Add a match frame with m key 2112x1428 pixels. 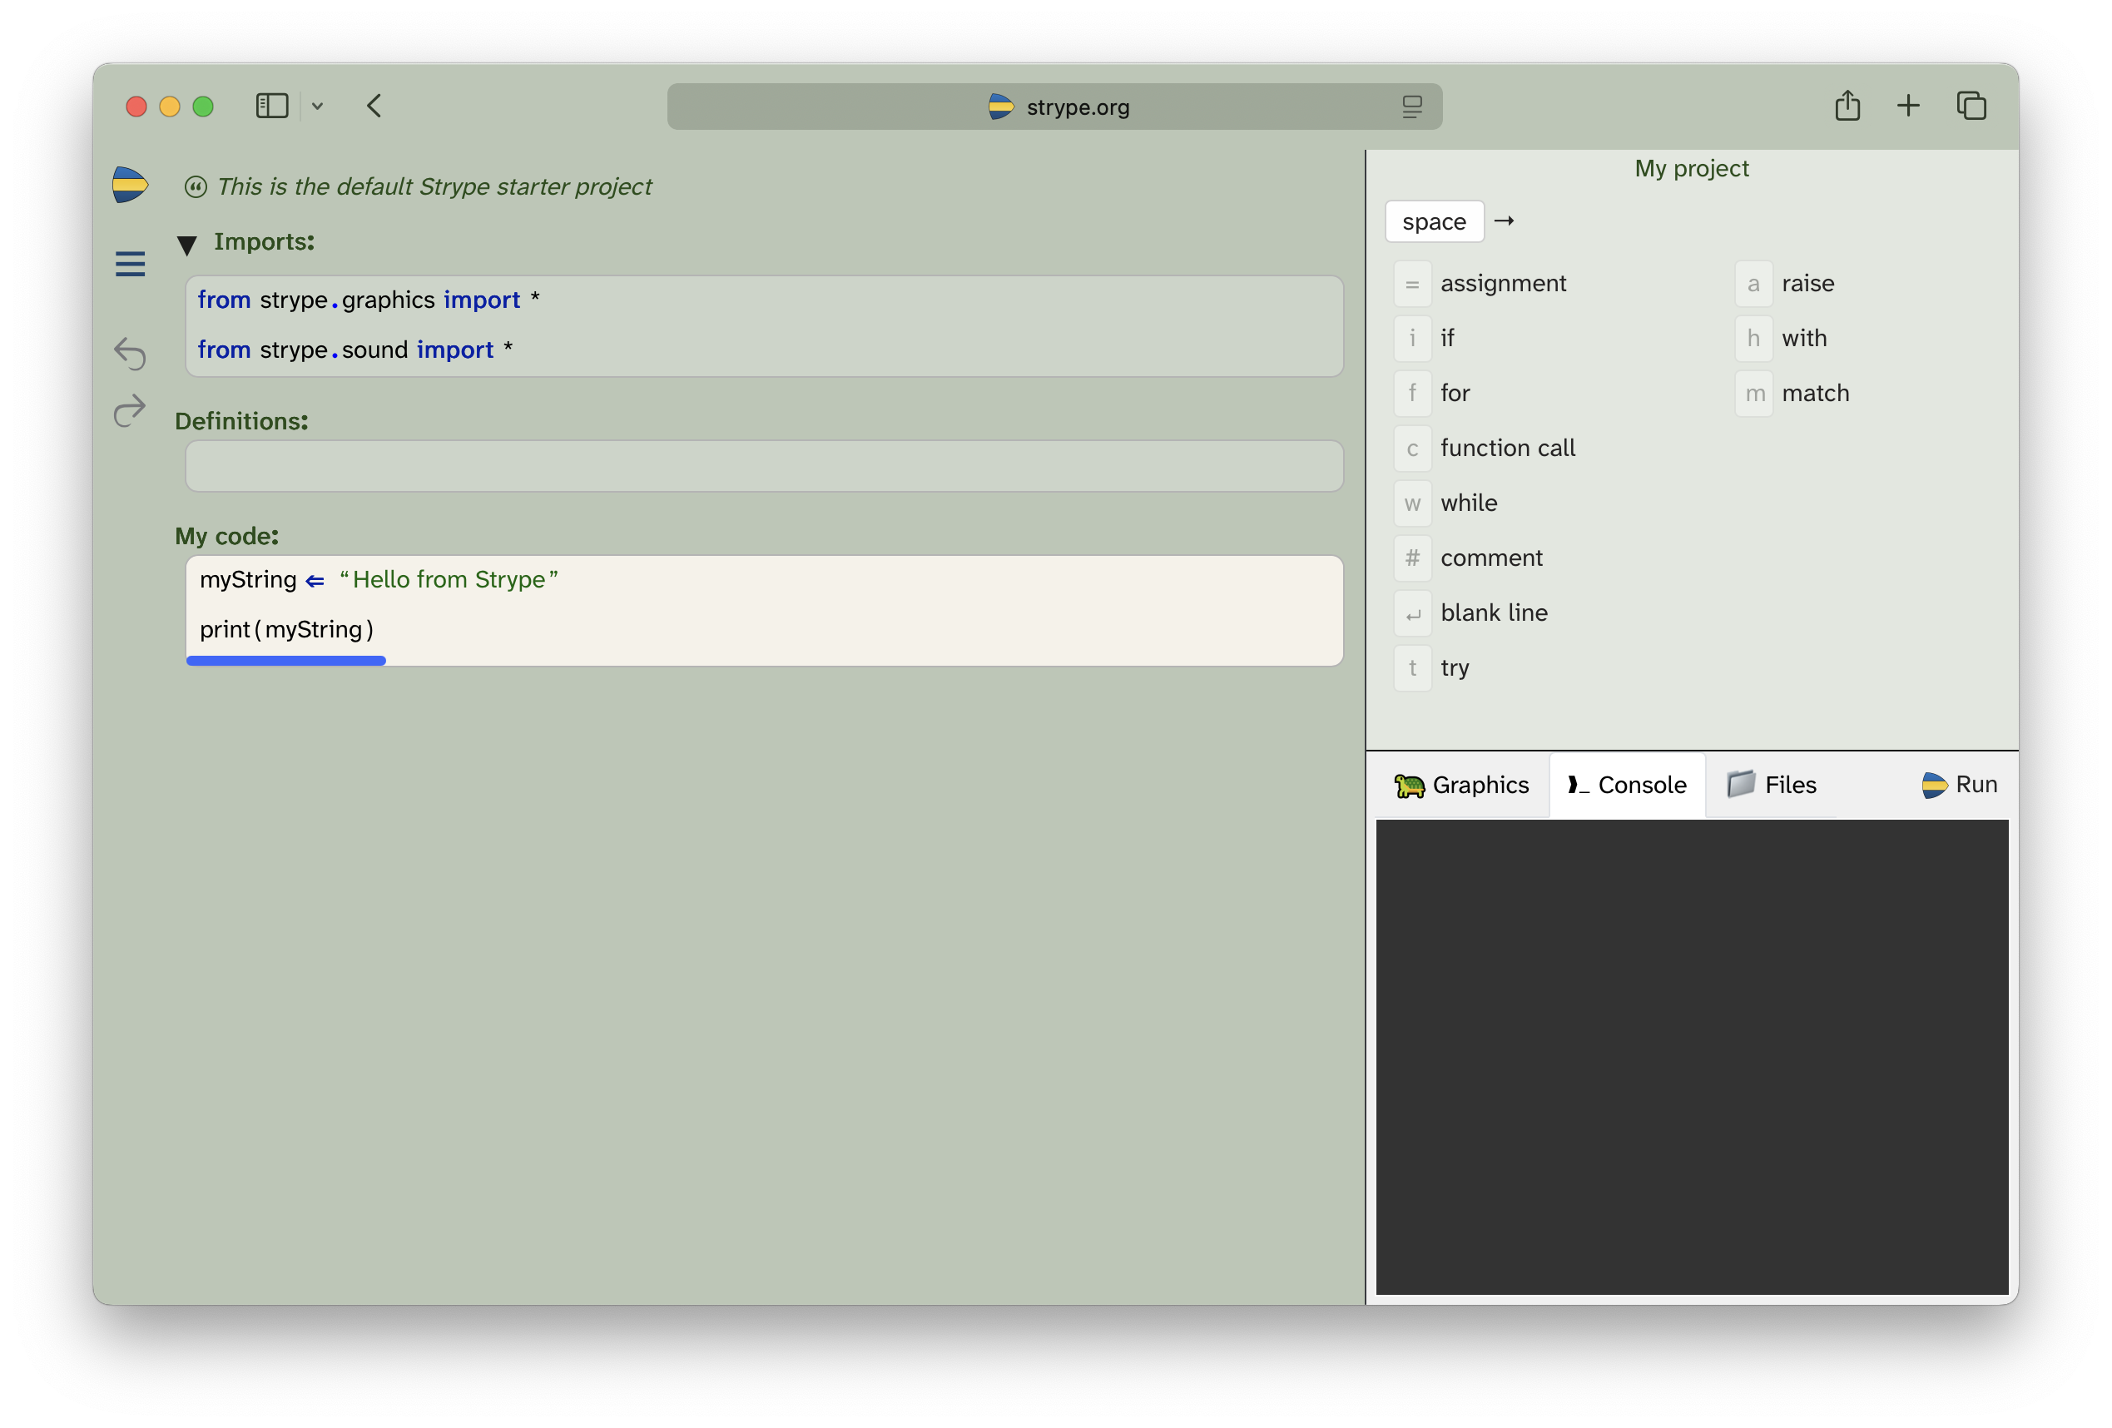[1753, 394]
